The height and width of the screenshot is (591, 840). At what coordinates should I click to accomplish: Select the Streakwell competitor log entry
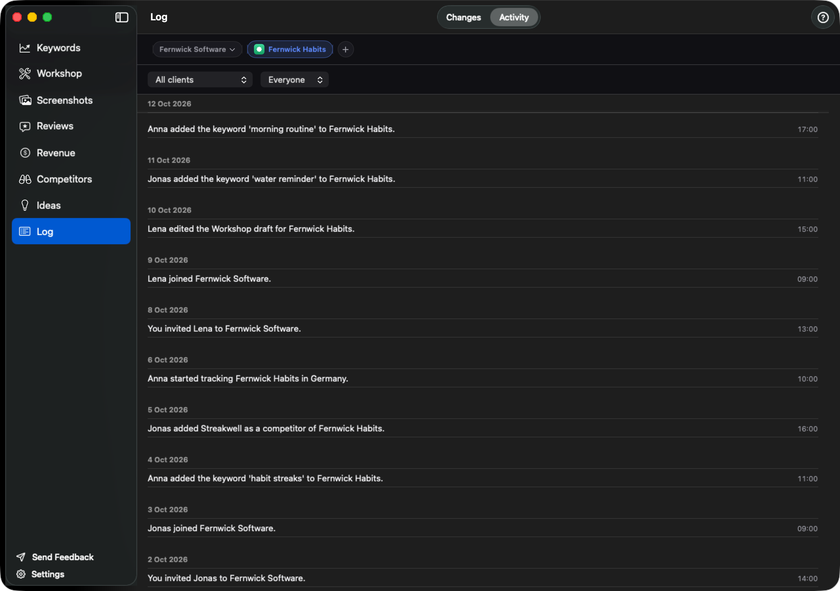click(x=483, y=428)
